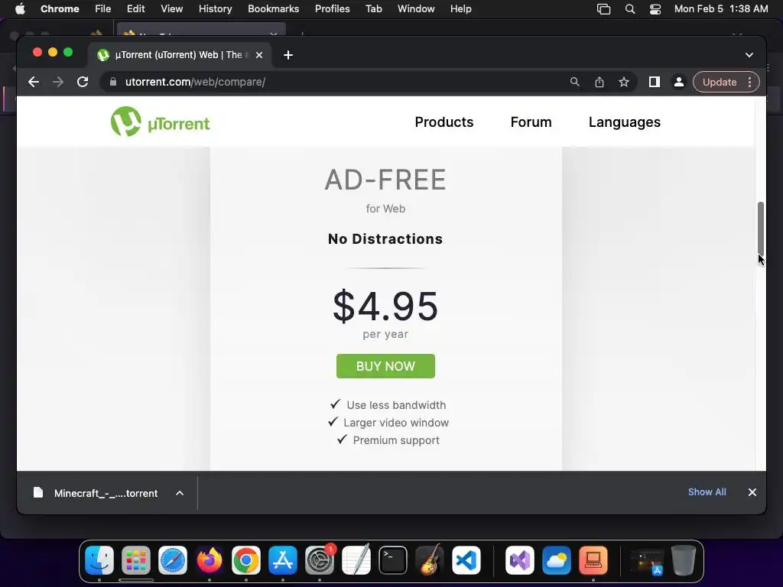Select the µTorrent Web tab
This screenshot has height=587, width=783.
pyautogui.click(x=180, y=55)
